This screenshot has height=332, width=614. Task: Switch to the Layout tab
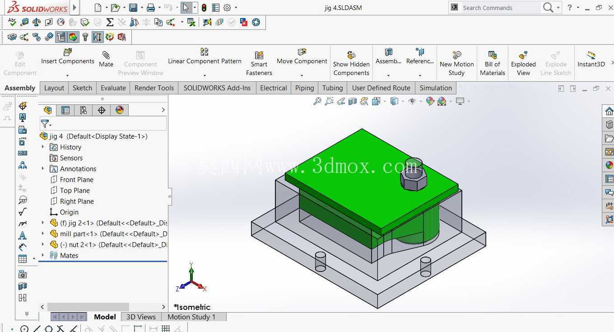tap(54, 88)
